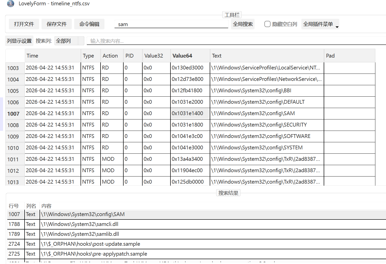Image resolution: width=386 pixels, height=264 pixels.
Task: Sort by Time column header
Action: click(x=53, y=56)
